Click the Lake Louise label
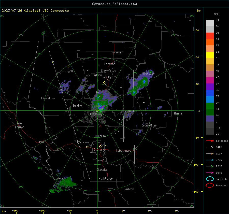 20,125
